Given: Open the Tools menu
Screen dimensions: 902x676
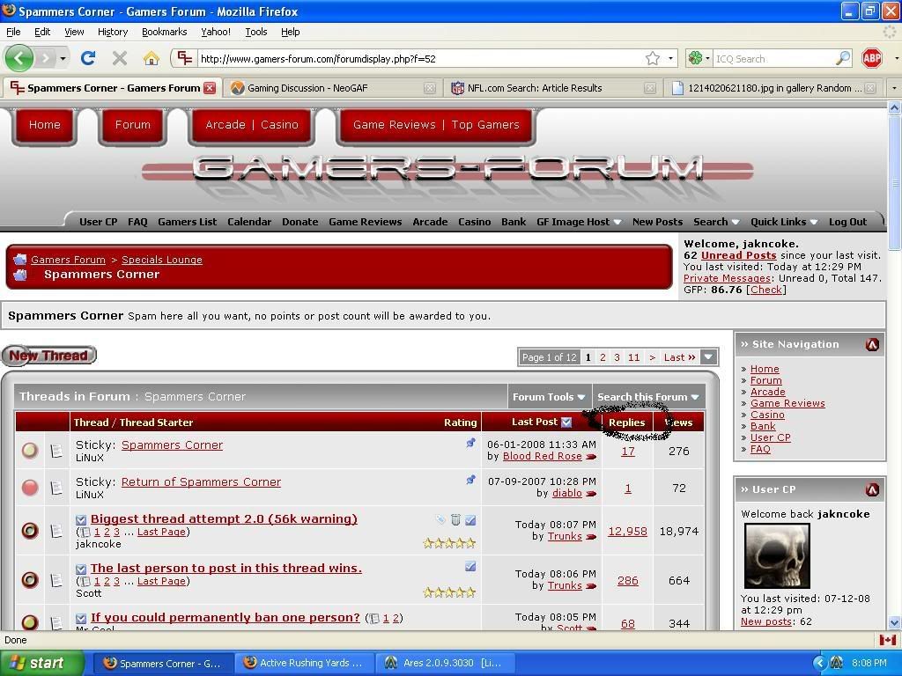Looking at the screenshot, I should click(256, 32).
